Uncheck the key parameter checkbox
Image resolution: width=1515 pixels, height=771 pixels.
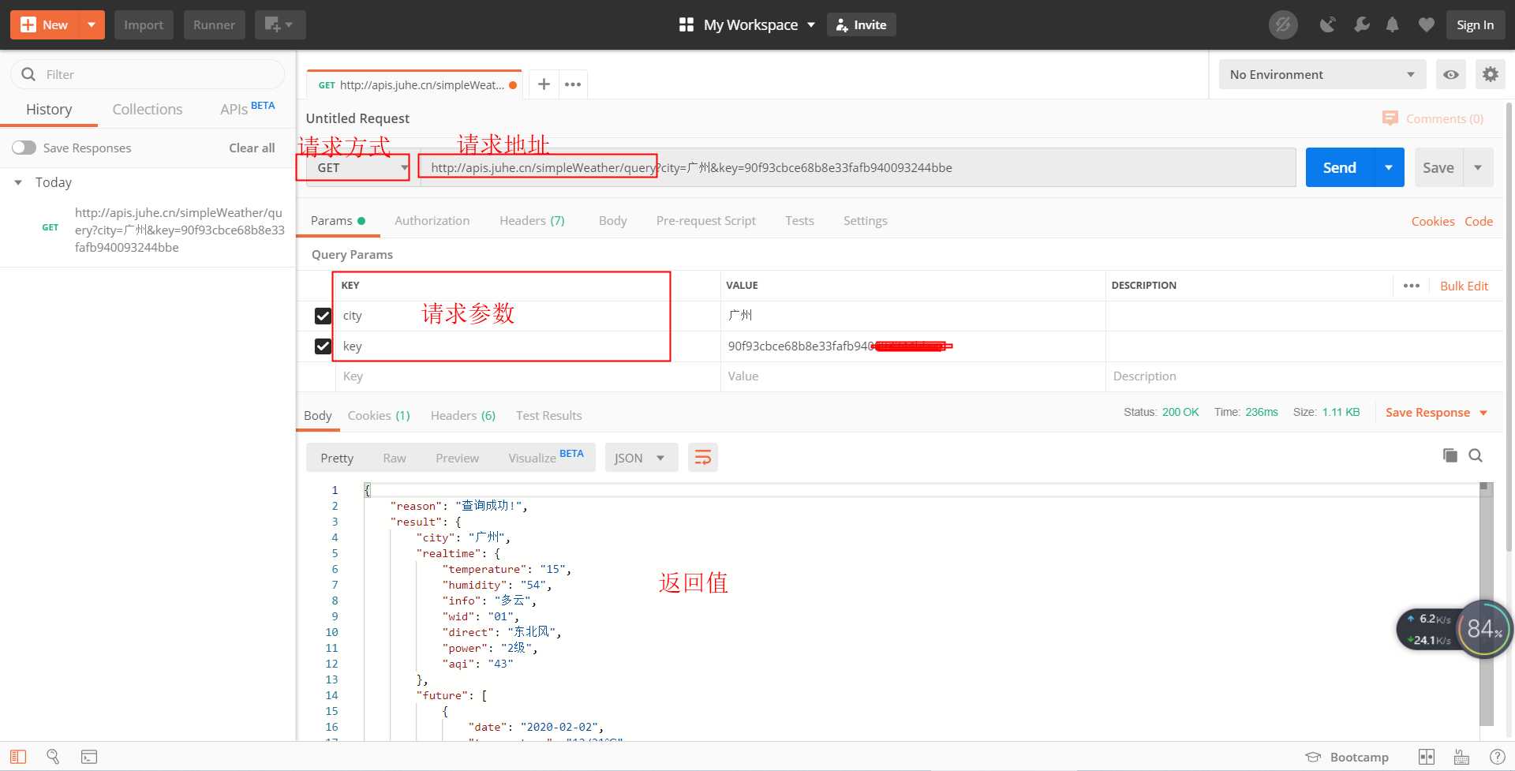click(323, 346)
